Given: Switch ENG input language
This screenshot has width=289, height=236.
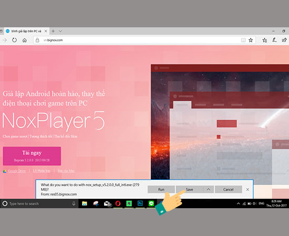Looking at the screenshot, I should 261,203.
